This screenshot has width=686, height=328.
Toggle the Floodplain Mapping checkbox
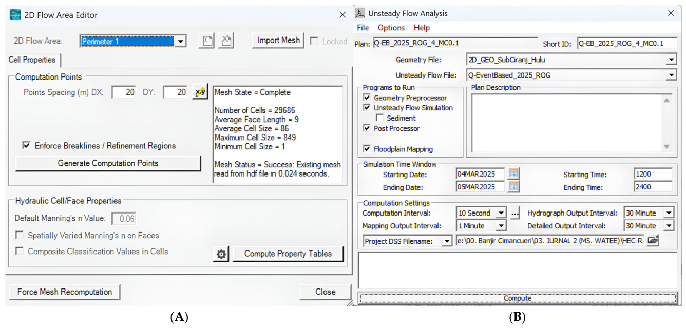pyautogui.click(x=367, y=149)
